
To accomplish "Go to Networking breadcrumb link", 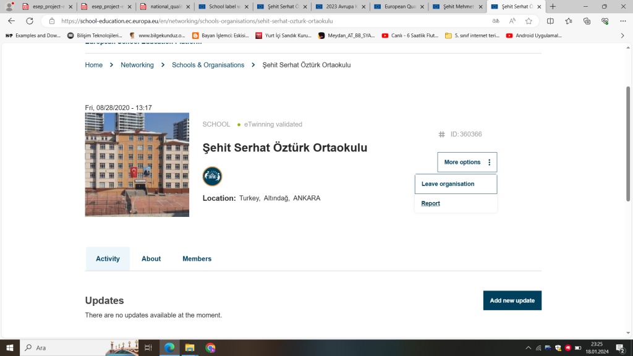I will pyautogui.click(x=137, y=65).
